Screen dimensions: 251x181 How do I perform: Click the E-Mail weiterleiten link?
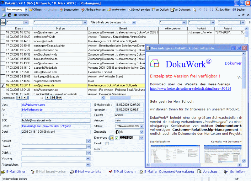tap(89, 172)
